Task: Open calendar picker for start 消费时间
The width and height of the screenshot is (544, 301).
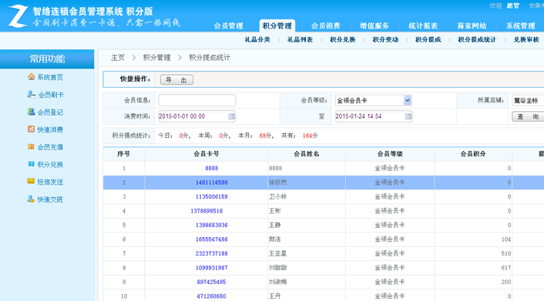Action: 231,116
